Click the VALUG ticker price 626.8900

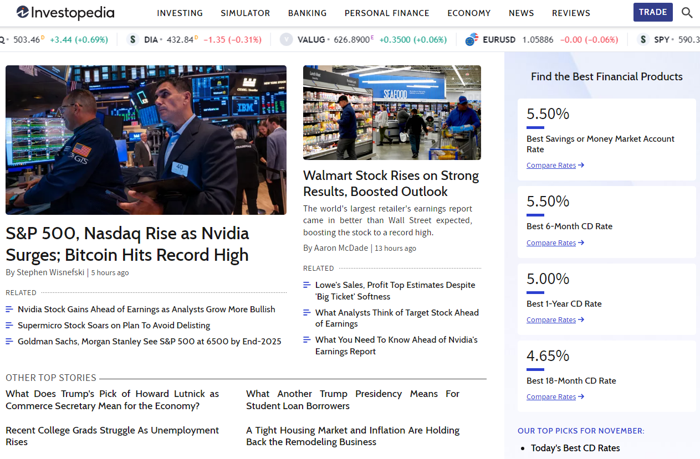(351, 39)
